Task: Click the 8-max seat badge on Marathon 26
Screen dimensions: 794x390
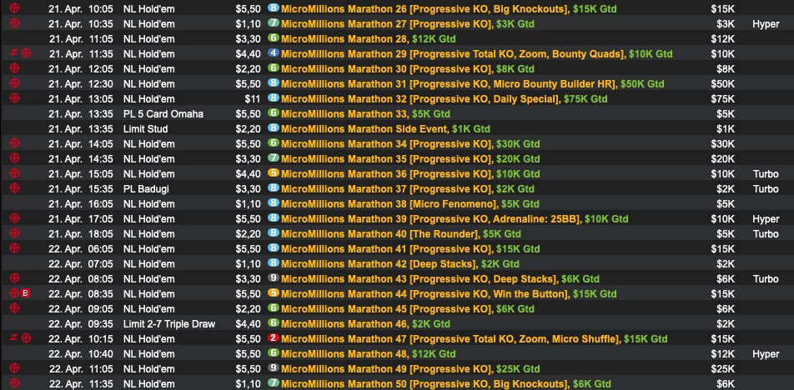Action: pos(274,8)
